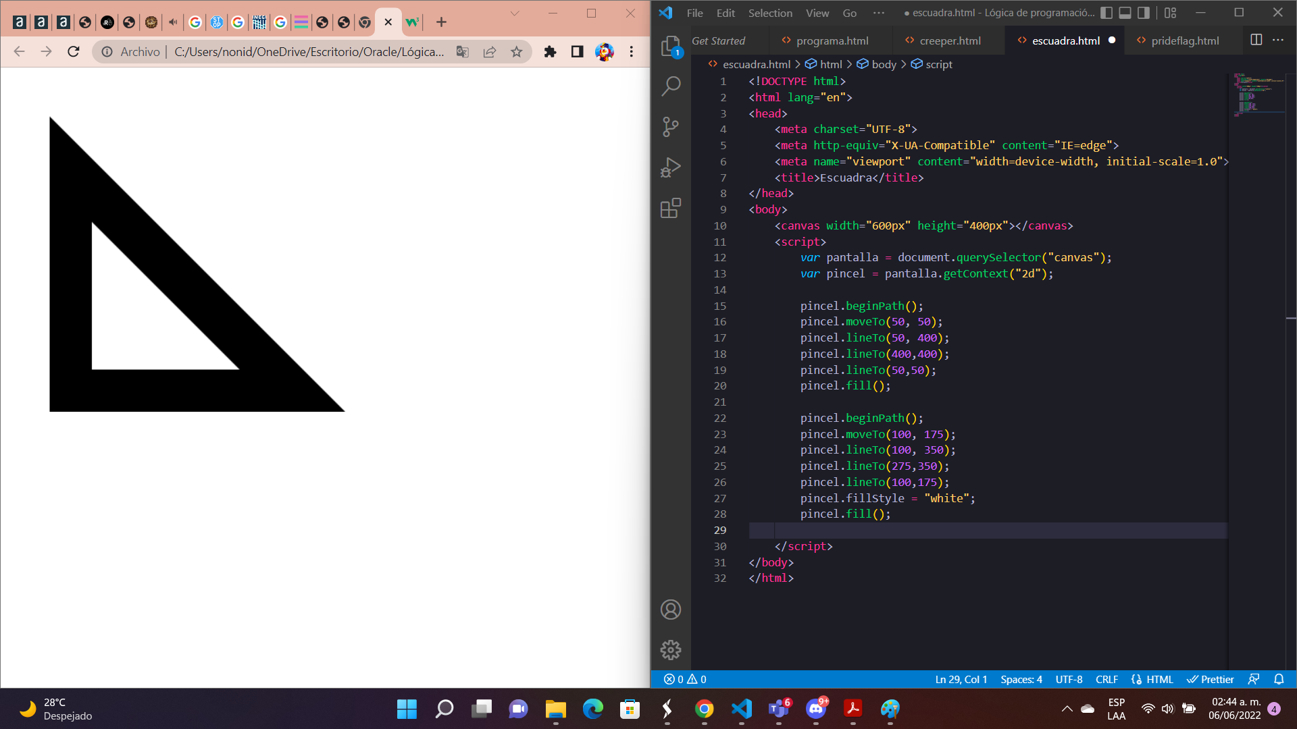Switch to prideflag.html editor tab
Viewport: 1297px width, 729px height.
1186,41
